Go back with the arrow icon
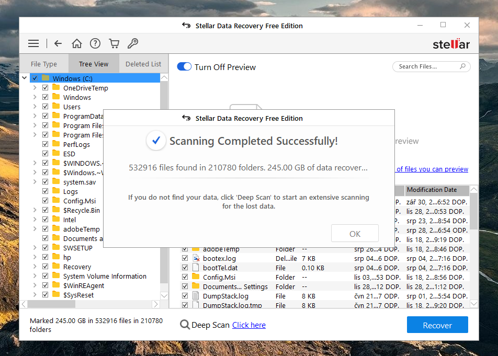Screen dimensions: 498x356 (x=58, y=43)
